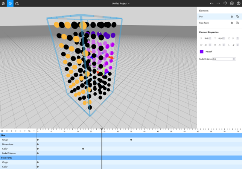
Task: Switch to the free-form path mode icon
Action: pos(17,3)
